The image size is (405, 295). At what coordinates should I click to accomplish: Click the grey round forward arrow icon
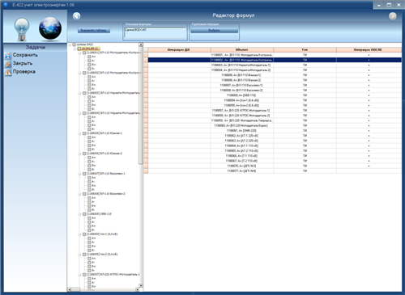[x=393, y=16]
